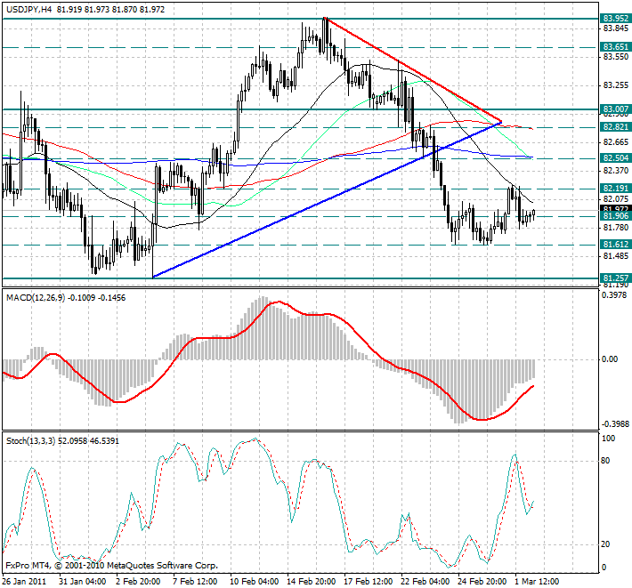
Task: Click the 83.845 price axis value
Action: (615, 28)
